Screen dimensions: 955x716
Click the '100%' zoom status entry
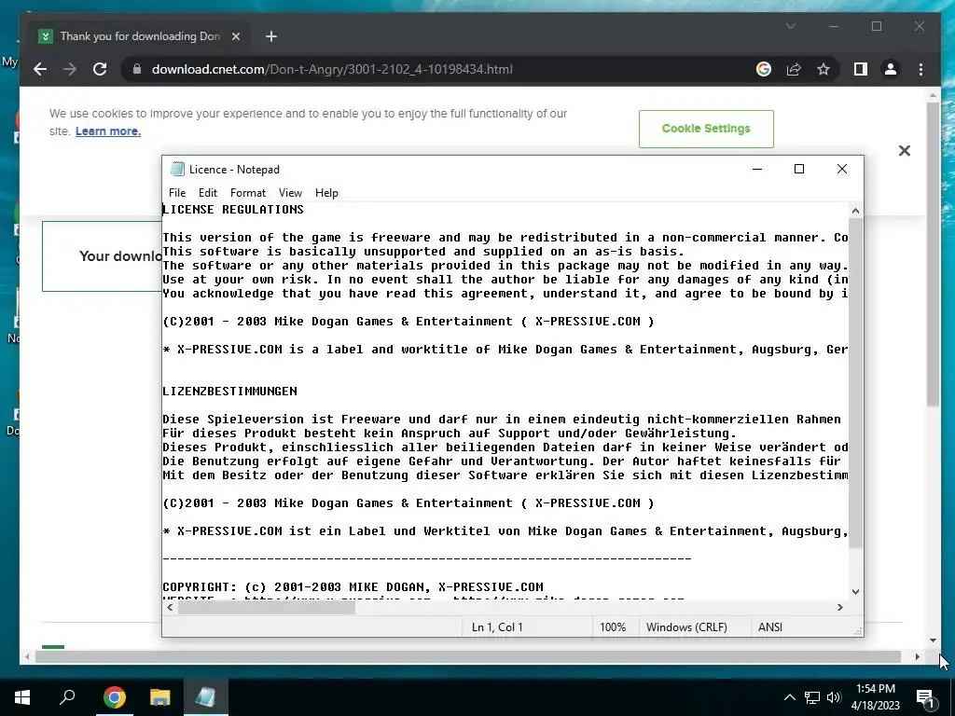pos(613,627)
